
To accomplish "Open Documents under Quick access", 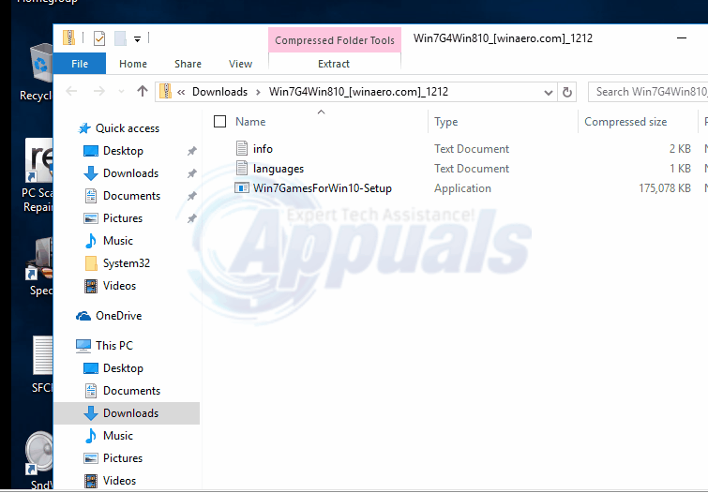I will pos(131,196).
